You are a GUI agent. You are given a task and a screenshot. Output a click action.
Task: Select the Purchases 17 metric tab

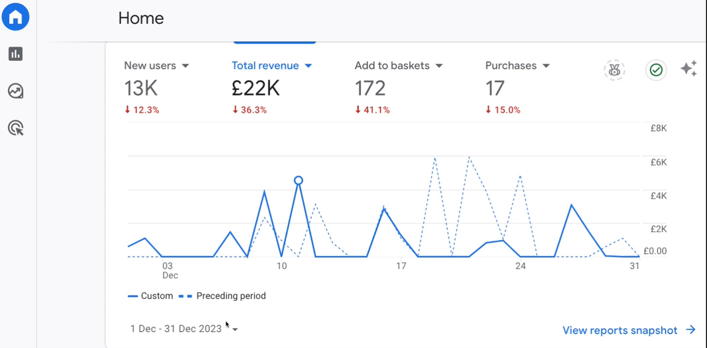pos(517,87)
